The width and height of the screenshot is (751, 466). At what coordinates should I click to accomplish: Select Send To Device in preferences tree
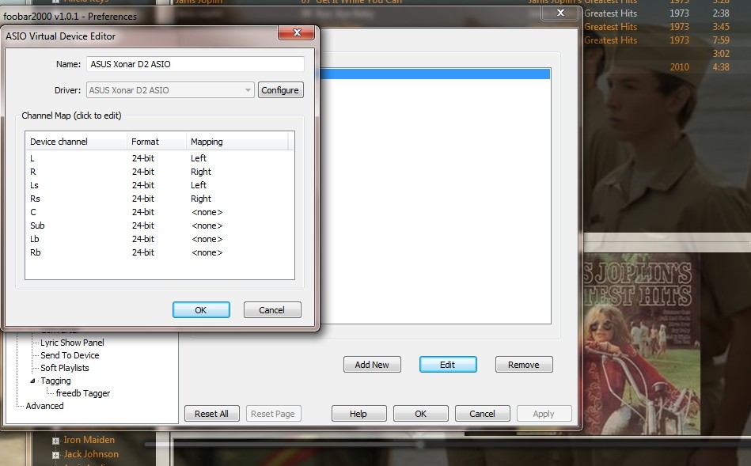70,355
